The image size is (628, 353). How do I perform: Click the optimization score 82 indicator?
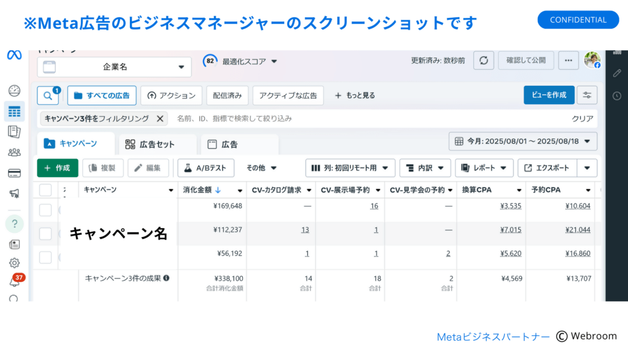click(x=209, y=61)
